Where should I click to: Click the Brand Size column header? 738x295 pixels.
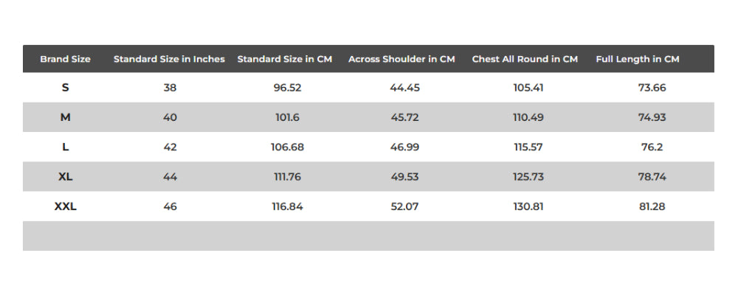point(65,59)
